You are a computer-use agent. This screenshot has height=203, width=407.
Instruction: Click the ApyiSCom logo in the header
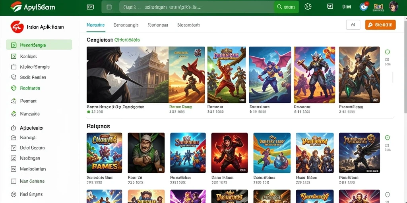tap(33, 7)
